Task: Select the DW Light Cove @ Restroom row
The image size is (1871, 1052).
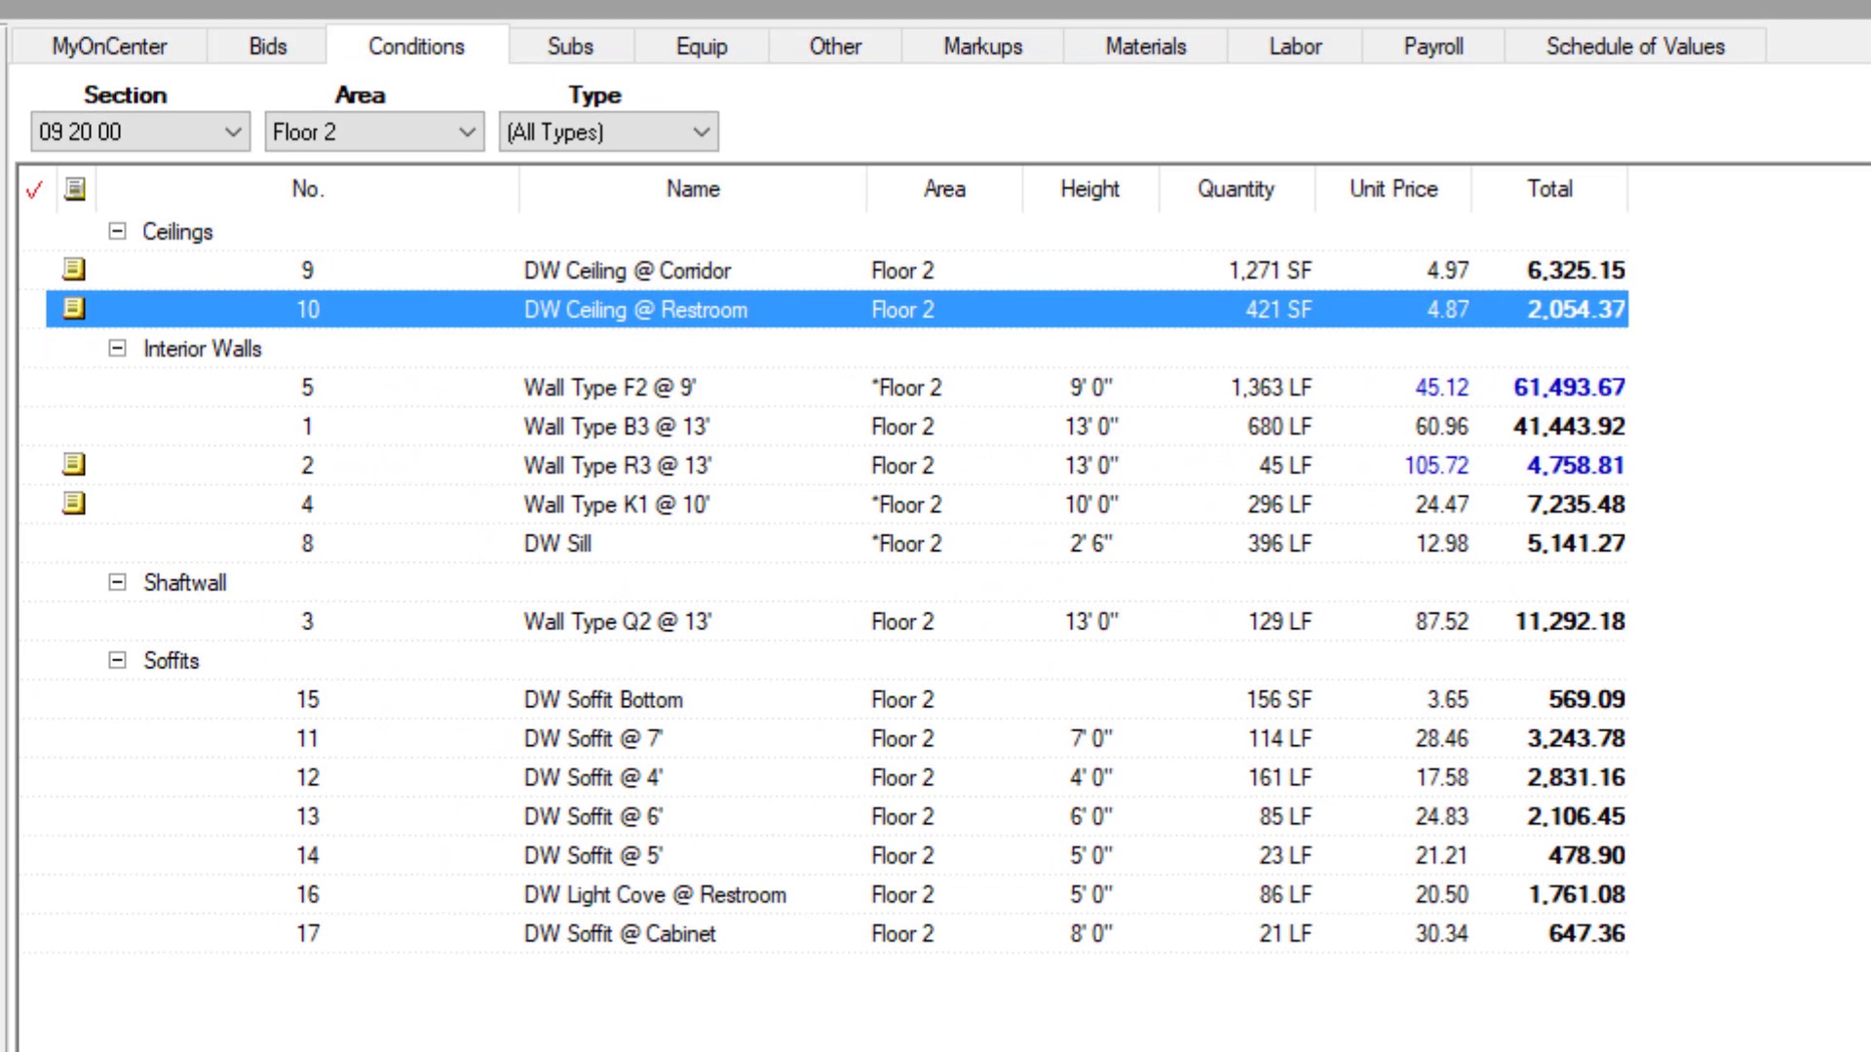Action: point(654,894)
